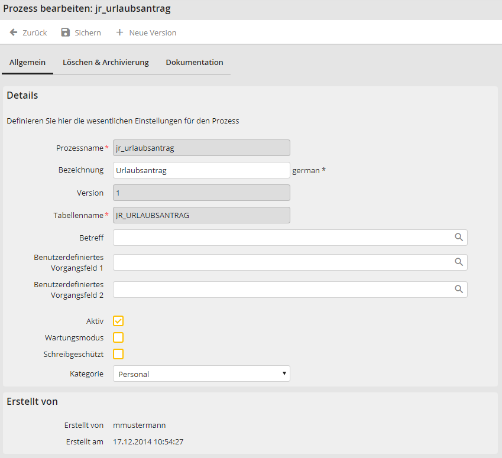The image size is (502, 458).
Task: Click the floppy disk save icon
Action: pyautogui.click(x=66, y=33)
